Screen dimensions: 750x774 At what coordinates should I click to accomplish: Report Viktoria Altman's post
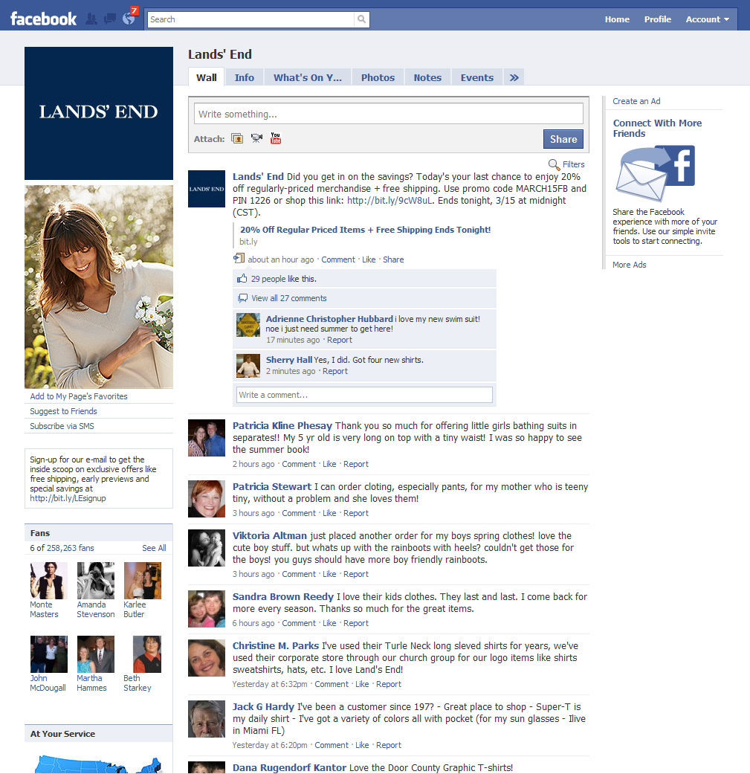point(356,574)
